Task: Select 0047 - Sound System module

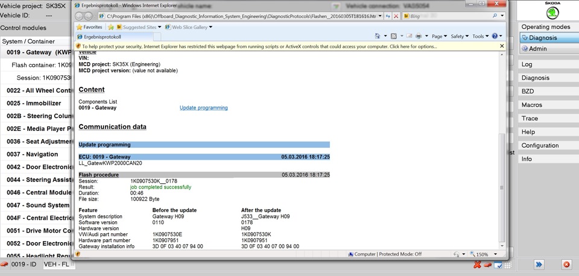Action: coord(36,205)
